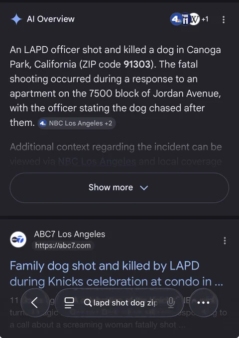239x338 pixels.
Task: Tap the search magnifier icon
Action: click(x=88, y=303)
